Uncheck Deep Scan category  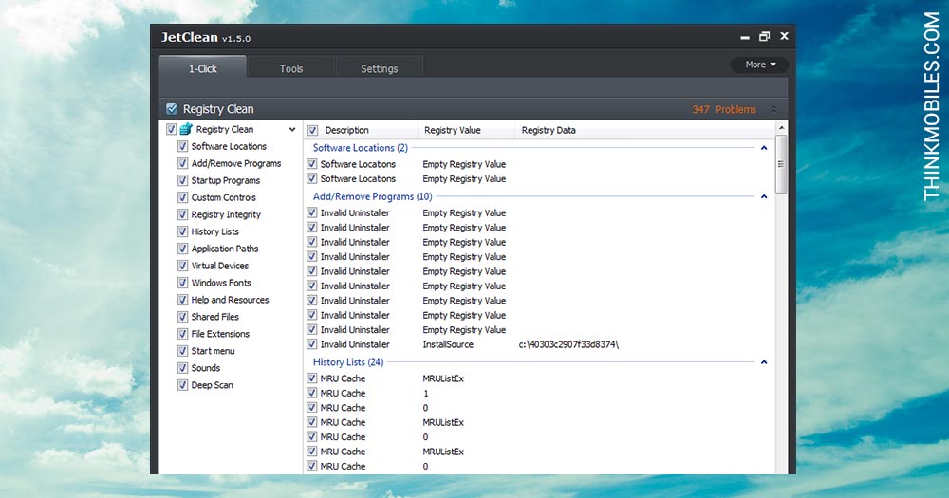click(182, 385)
